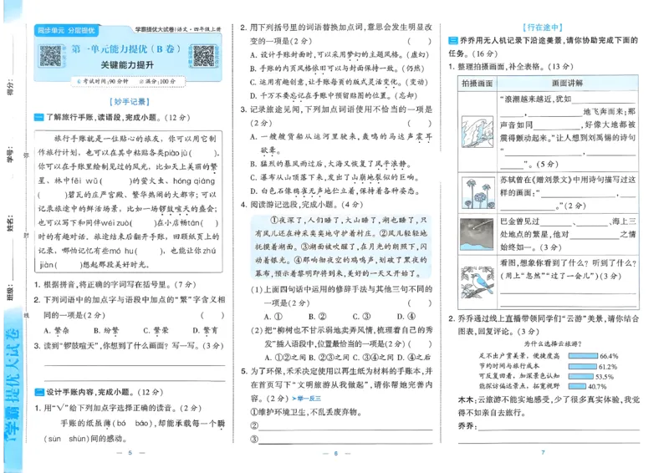Click the 拍摄画面 table header
Screen dimensions: 669x473
[x=477, y=84]
